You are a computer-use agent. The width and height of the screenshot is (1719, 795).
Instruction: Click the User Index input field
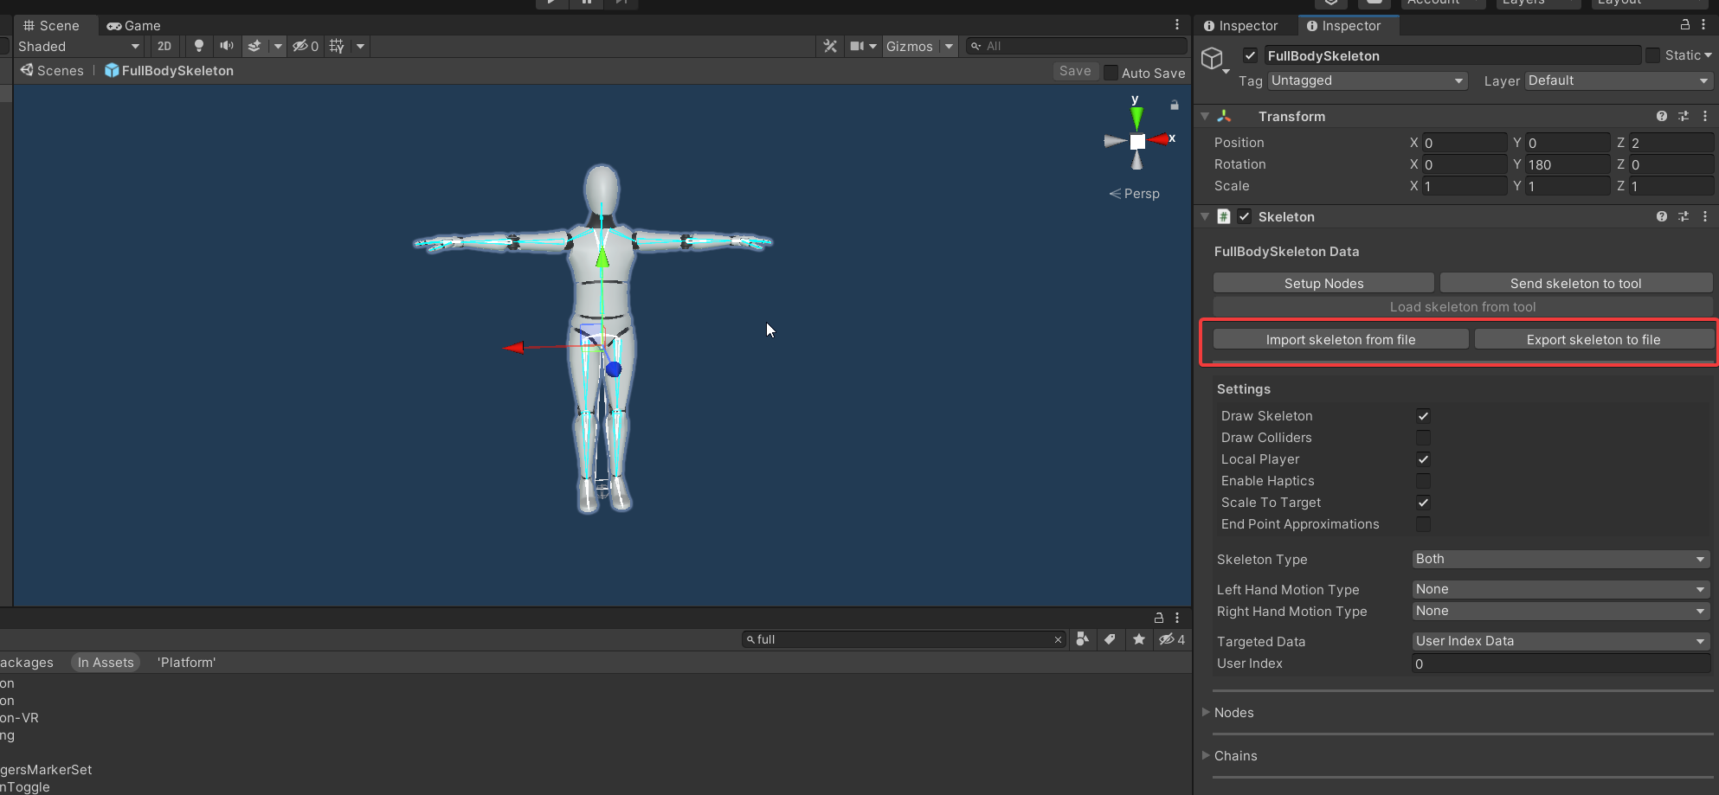[1560, 664]
